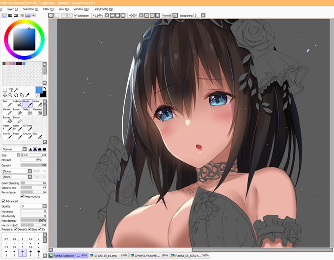Open the second [None] brush texture dropdown
The height and width of the screenshot is (260, 334).
[30, 177]
